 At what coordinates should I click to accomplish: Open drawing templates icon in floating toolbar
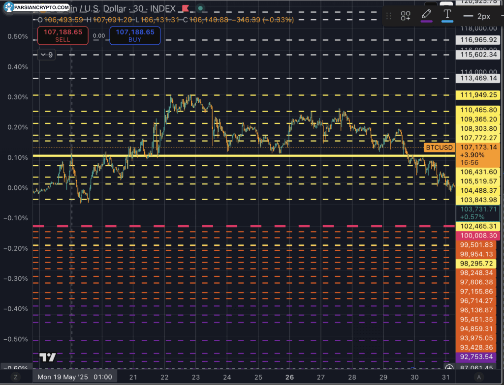click(x=406, y=16)
